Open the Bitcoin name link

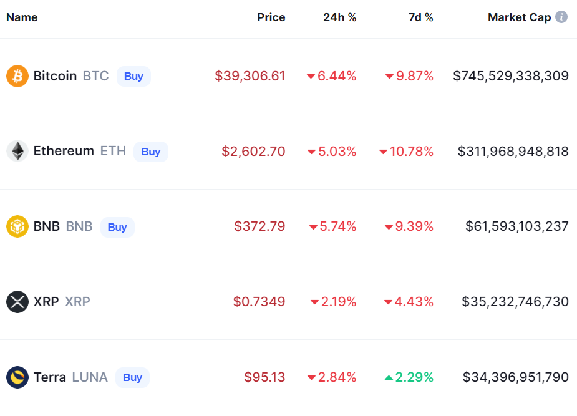[x=55, y=76]
